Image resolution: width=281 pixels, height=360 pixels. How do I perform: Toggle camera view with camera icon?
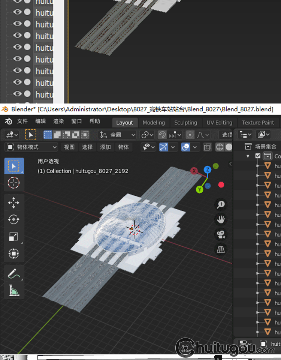tap(221, 234)
